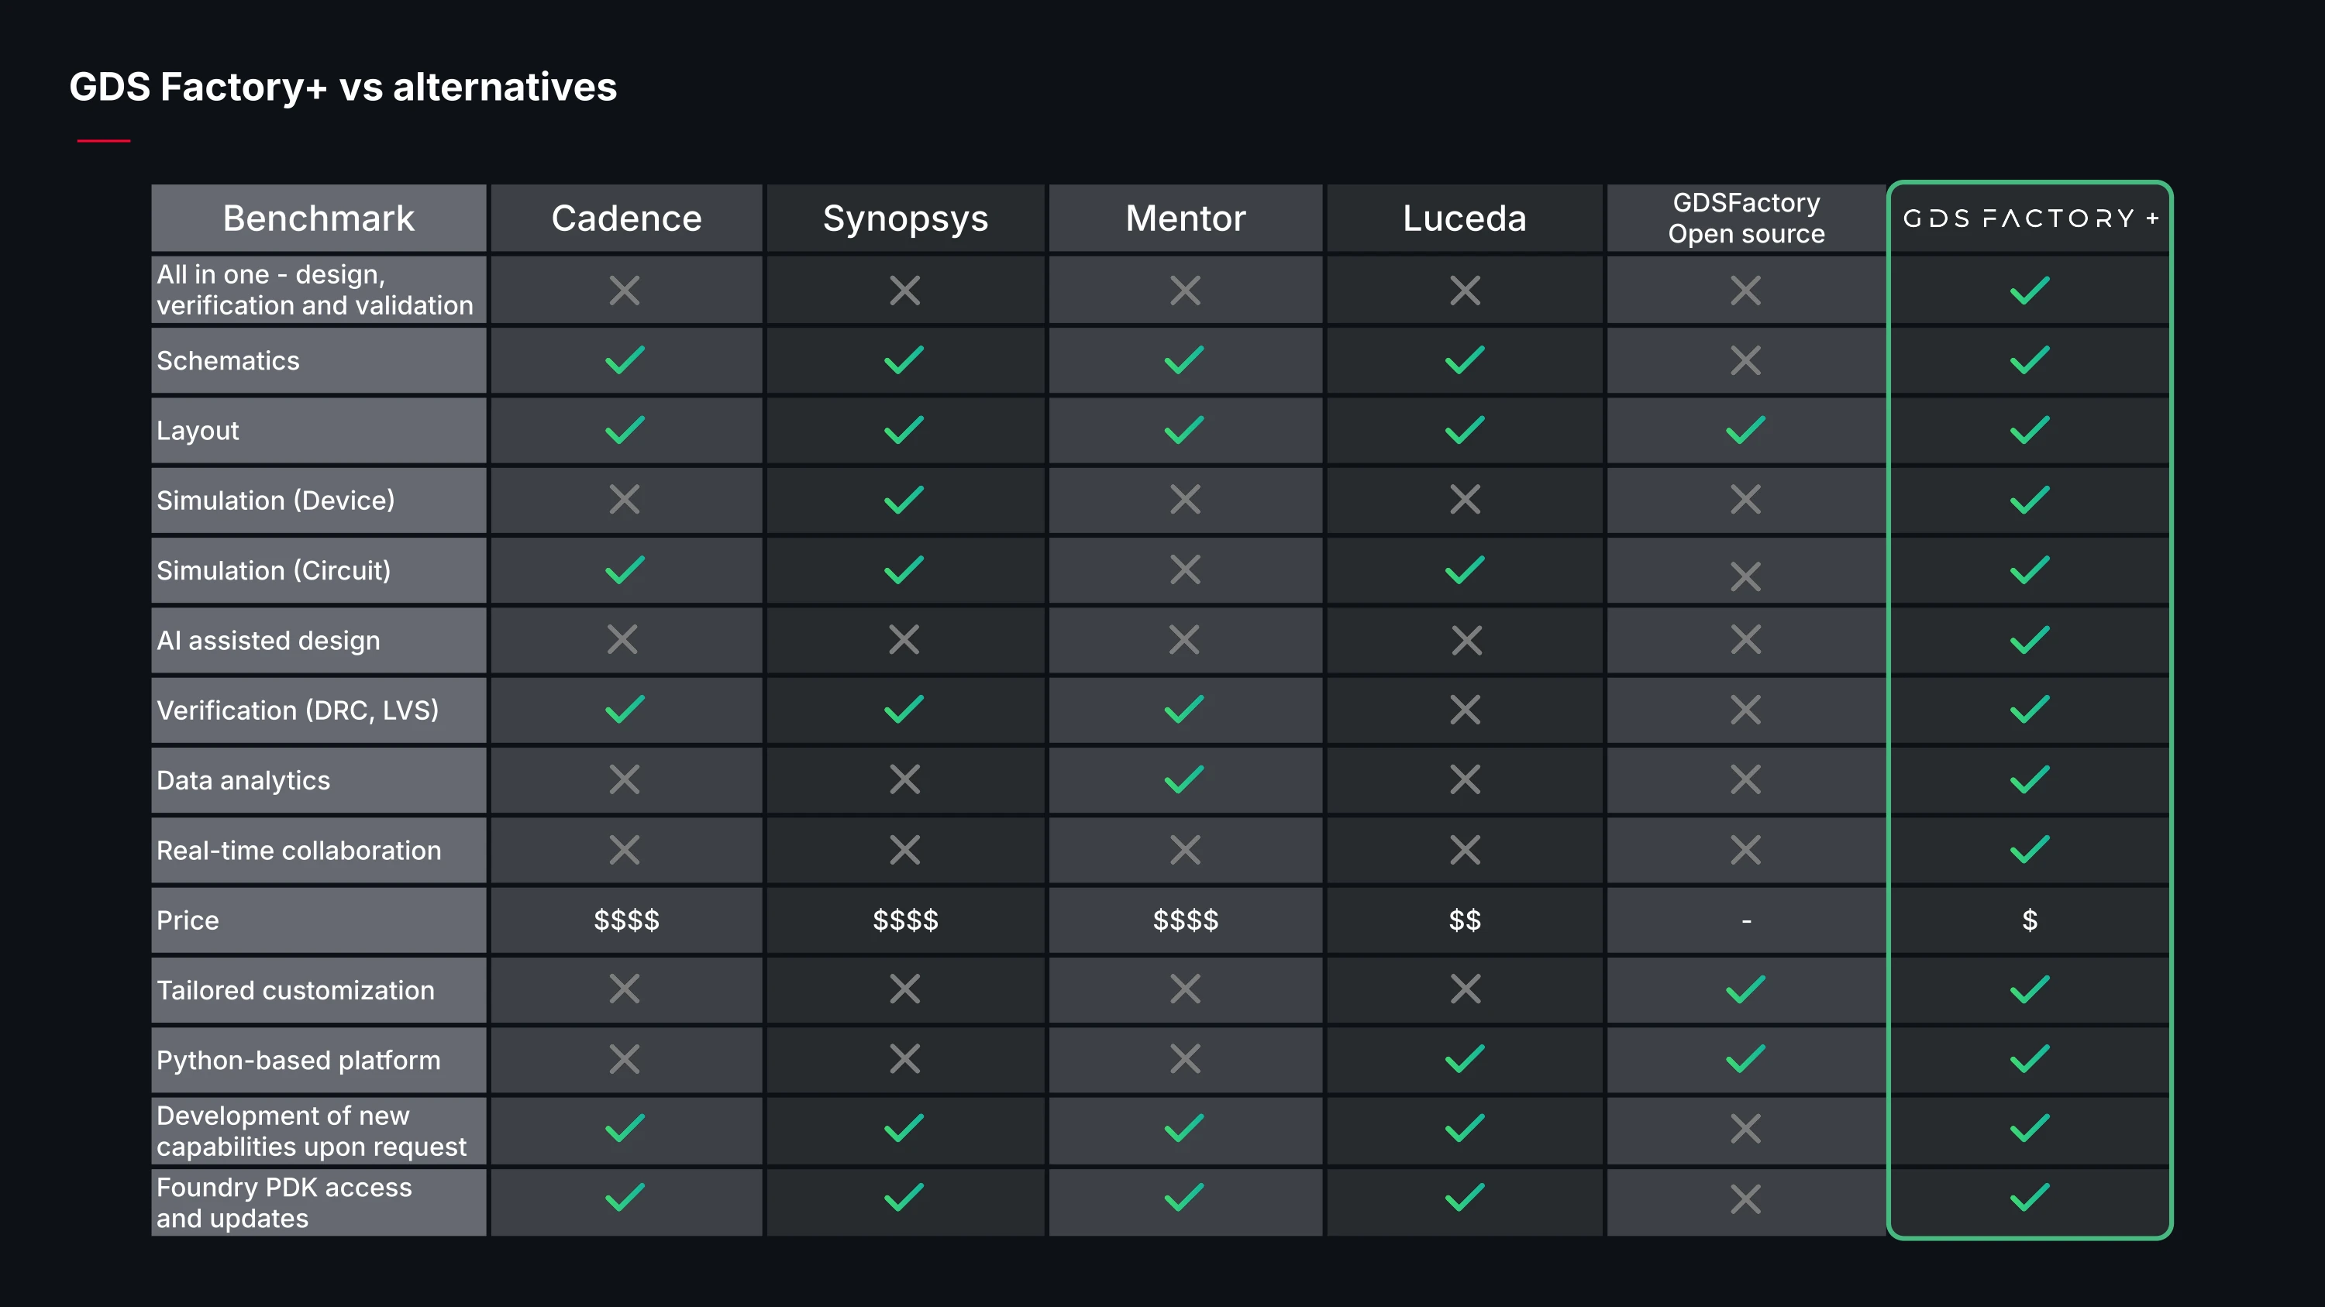Viewport: 2325px width, 1307px height.
Task: Click the X mark for Mentor Python-based platform
Action: [x=1185, y=1059]
